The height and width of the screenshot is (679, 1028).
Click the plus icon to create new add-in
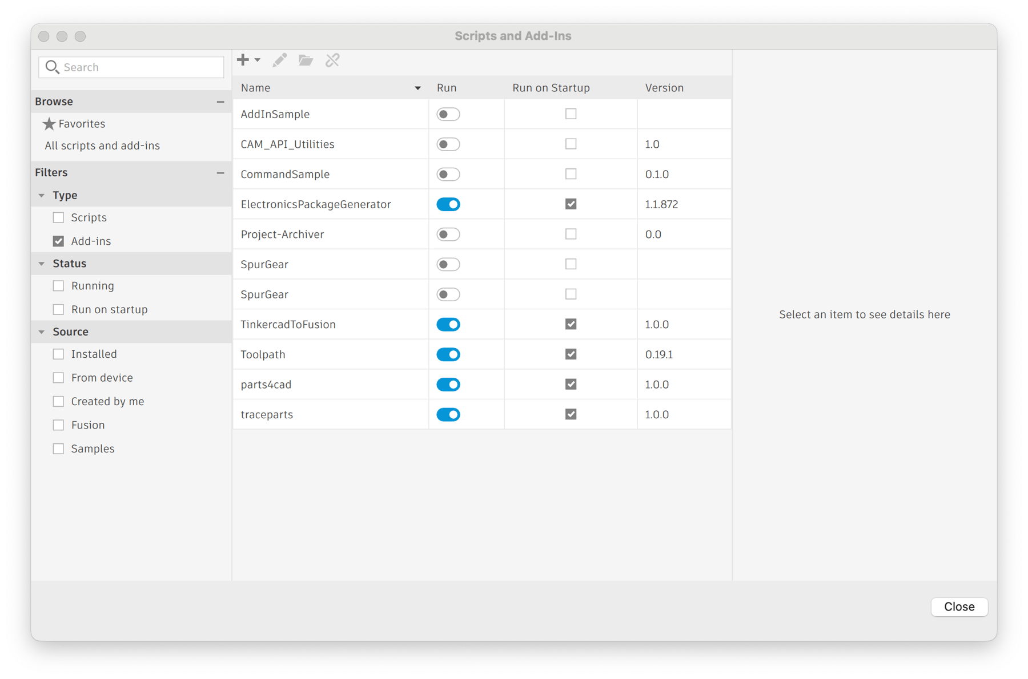click(242, 60)
